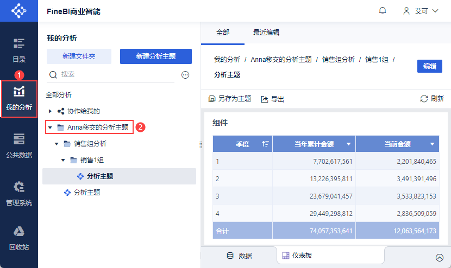
Task: Open the user account menu 艾可
Action: coord(421,11)
